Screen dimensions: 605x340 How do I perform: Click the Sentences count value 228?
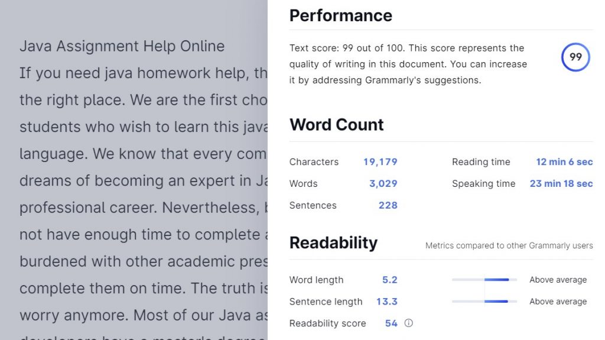(x=388, y=206)
